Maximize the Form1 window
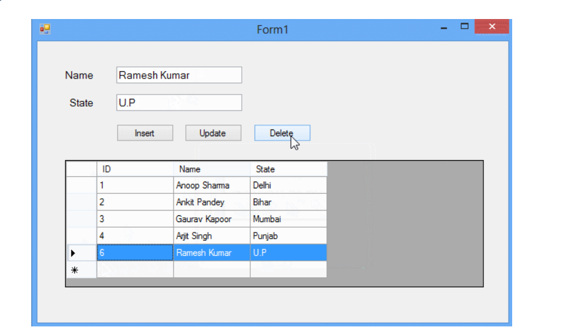Screen dimensions: 587x335 click(464, 27)
